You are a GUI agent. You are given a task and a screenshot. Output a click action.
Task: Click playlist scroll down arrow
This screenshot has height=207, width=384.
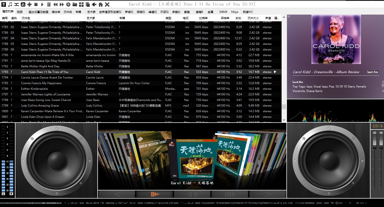pyautogui.click(x=284, y=120)
